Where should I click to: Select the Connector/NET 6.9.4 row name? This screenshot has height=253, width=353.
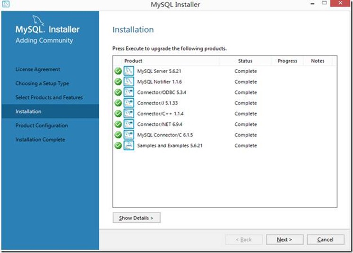click(x=160, y=124)
